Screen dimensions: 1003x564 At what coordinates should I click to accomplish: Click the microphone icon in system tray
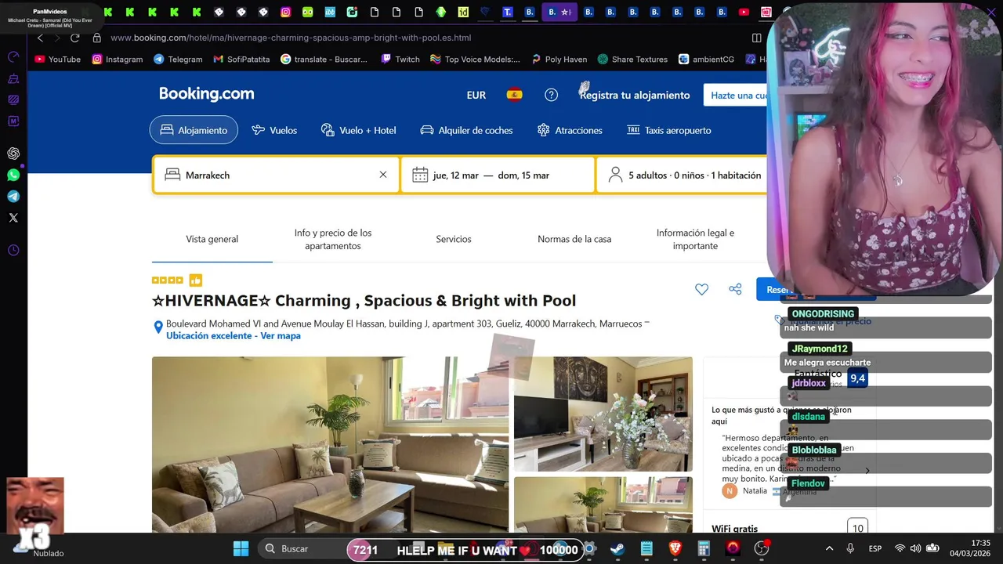point(850,548)
